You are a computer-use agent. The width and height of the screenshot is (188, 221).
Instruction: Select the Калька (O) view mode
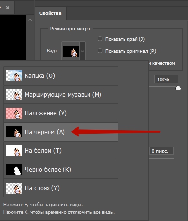(61, 75)
